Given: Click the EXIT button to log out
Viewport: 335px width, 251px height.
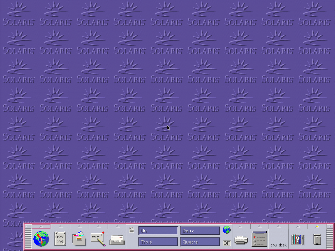Looking at the screenshot, I should pos(227,243).
